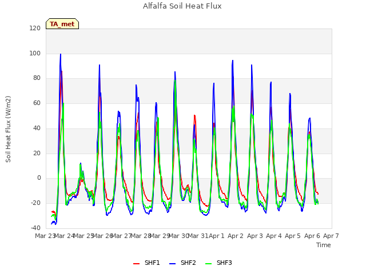Screen dimensions: 366x274
Task: Click the TA_met annotation label
Action: pos(62,24)
